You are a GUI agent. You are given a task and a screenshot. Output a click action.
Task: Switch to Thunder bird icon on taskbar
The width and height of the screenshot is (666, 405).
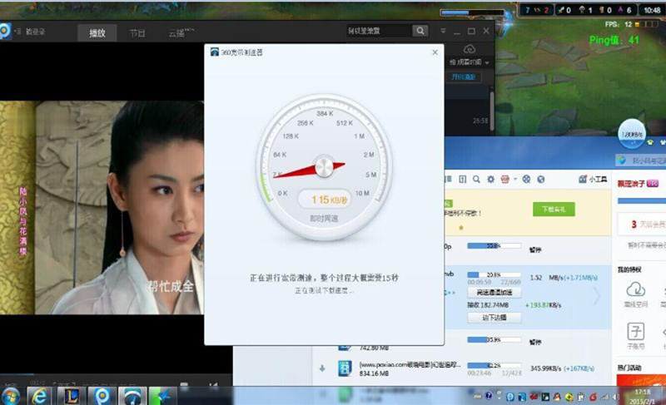(x=162, y=397)
